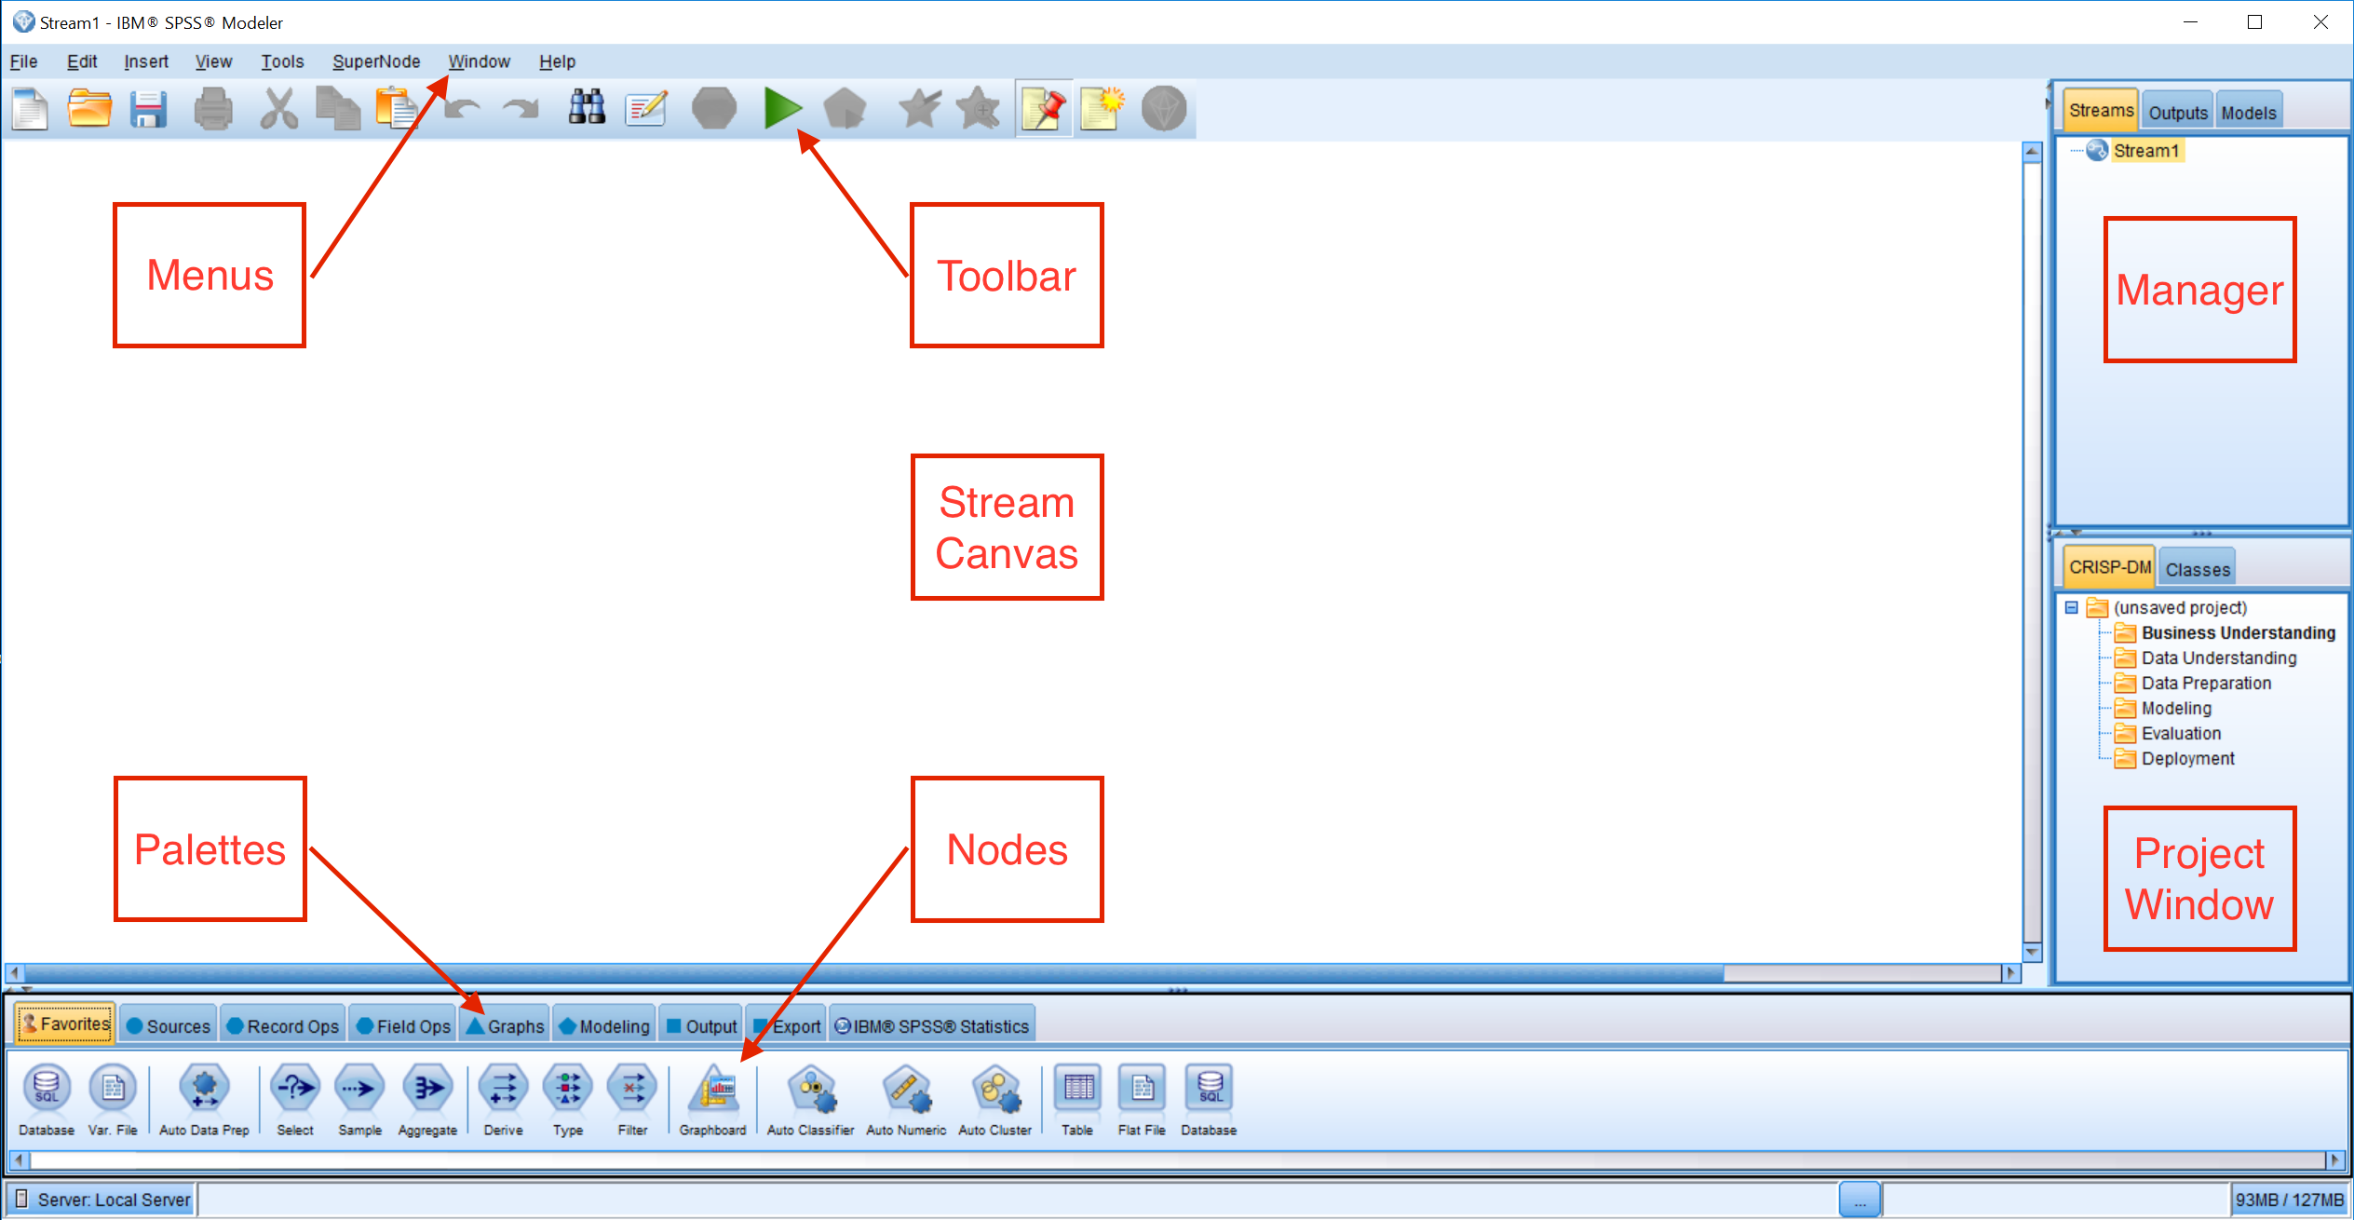Add the Auto Cluster node
2354x1220 pixels.
click(994, 1100)
